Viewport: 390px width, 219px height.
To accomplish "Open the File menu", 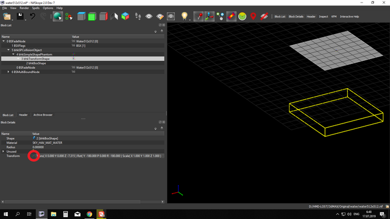I will pos(4,8).
